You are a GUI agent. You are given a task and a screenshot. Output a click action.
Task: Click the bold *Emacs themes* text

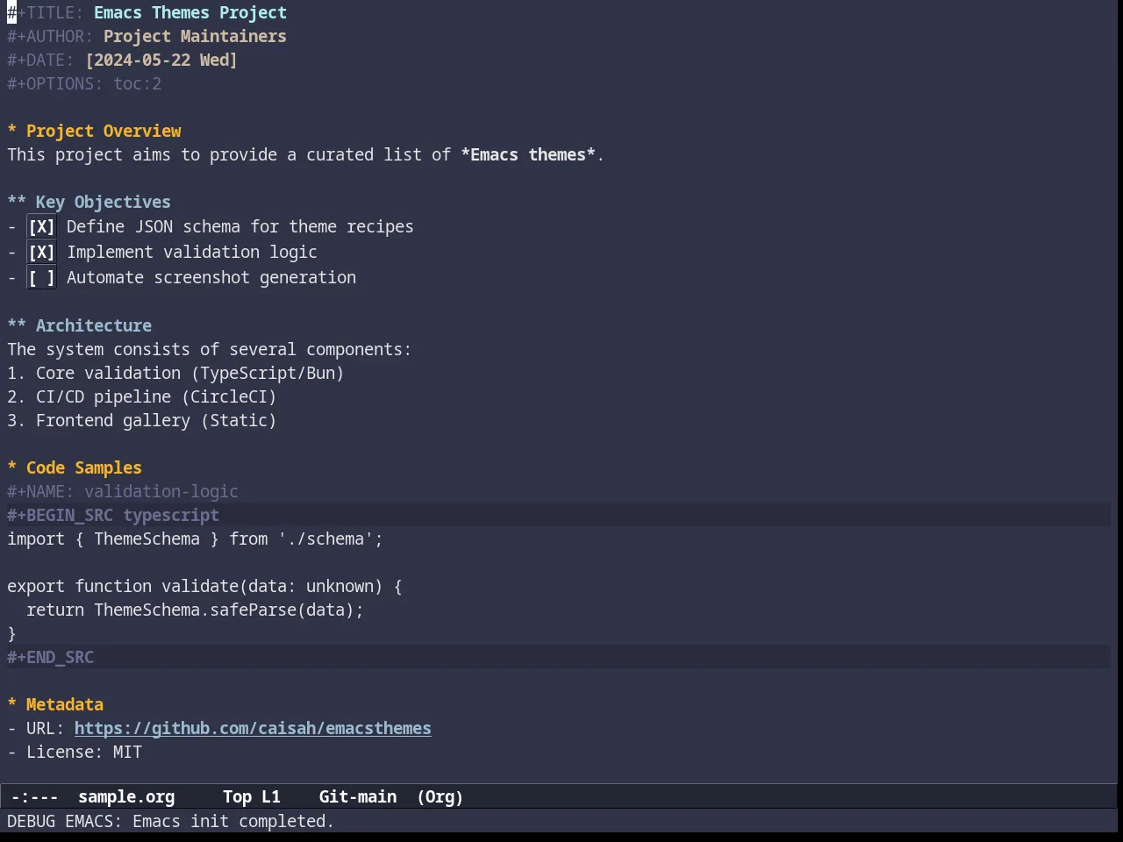(528, 154)
